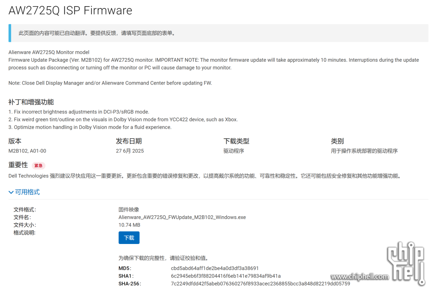Click the checksum verification instruction text
The height and width of the screenshot is (292, 431).
point(163,258)
